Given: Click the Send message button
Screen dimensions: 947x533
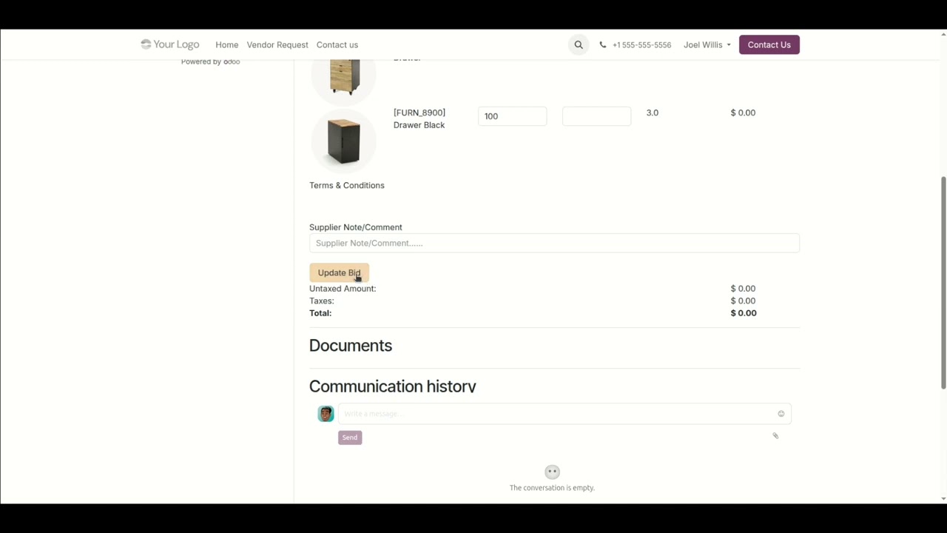Looking at the screenshot, I should coord(350,438).
